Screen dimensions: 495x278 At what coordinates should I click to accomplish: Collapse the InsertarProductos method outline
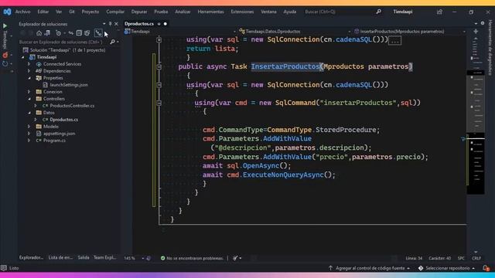click(x=159, y=67)
